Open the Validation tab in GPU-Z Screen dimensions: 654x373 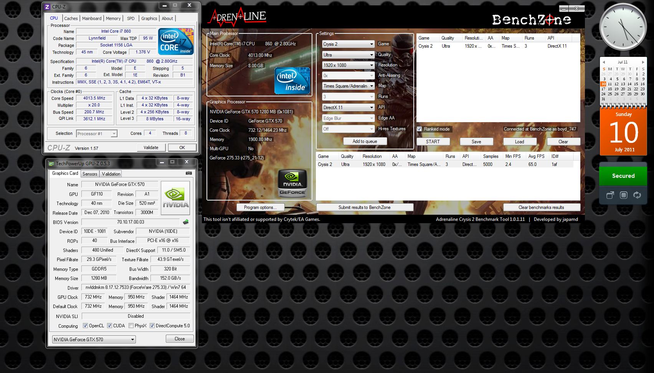point(111,174)
